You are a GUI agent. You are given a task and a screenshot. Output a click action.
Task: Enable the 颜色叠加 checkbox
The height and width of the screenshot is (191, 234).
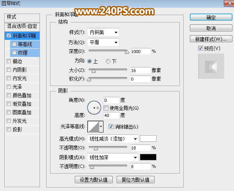tap(9, 95)
